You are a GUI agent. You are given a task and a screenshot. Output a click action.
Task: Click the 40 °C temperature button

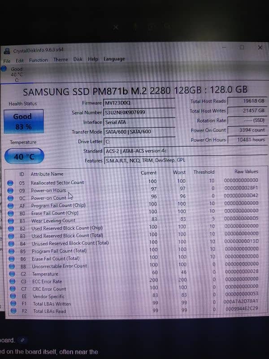pos(24,156)
